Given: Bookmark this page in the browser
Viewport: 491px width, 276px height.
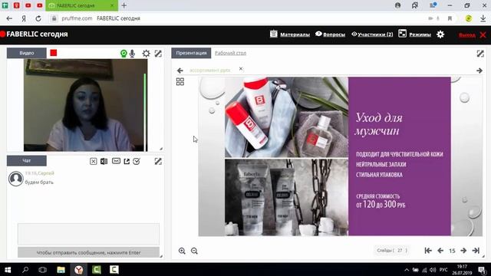Looking at the screenshot, I should pos(450,18).
